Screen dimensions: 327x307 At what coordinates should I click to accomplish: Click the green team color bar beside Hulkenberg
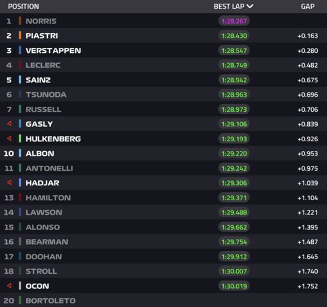tap(20, 139)
